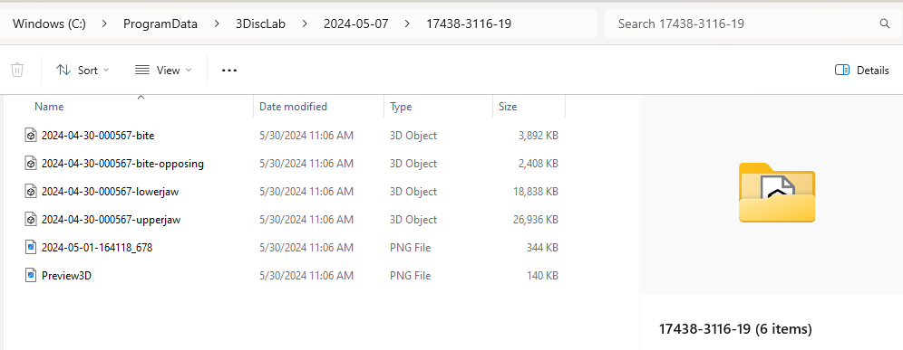The height and width of the screenshot is (350, 903).
Task: Click the lowerjaw file's 3D Object icon
Action: click(x=31, y=192)
